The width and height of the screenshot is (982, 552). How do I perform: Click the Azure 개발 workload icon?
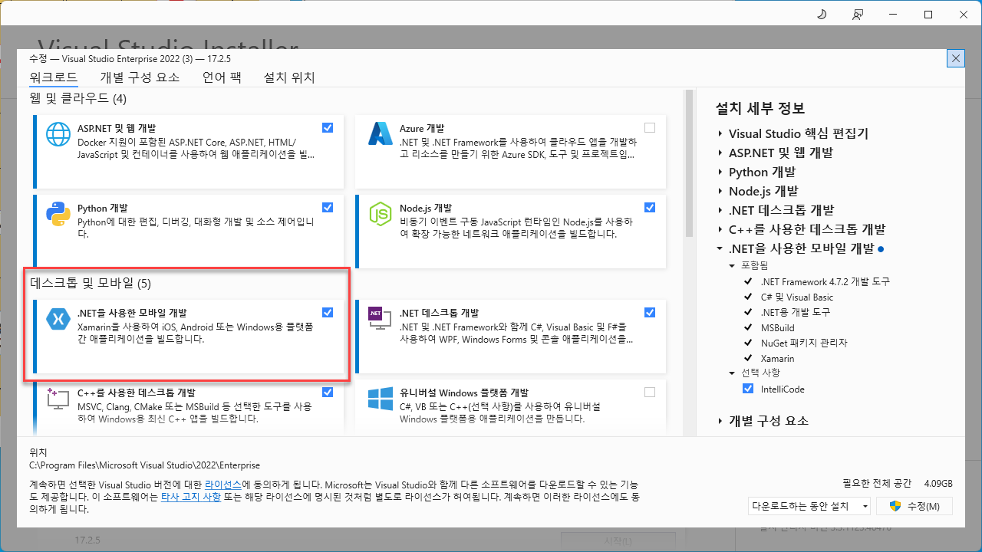[381, 133]
